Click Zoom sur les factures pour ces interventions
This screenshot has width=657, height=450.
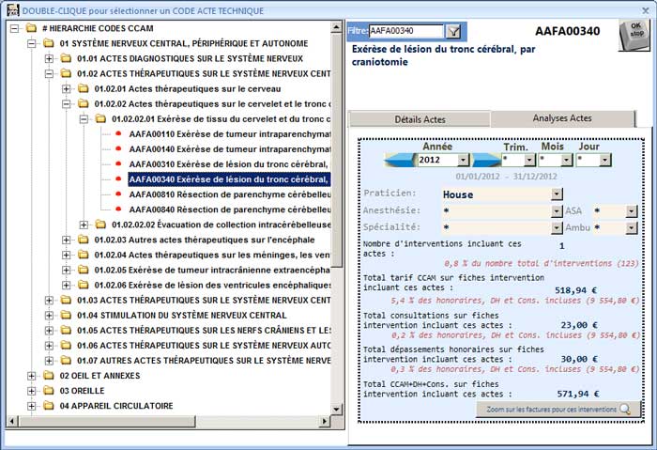[558, 409]
